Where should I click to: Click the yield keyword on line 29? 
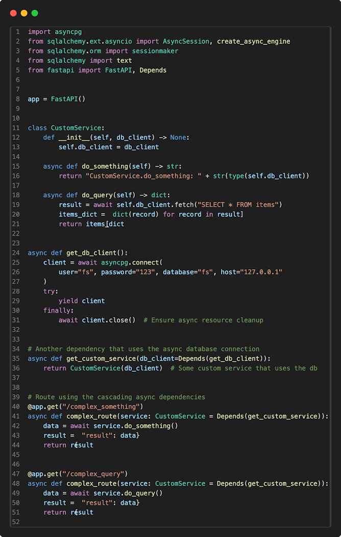tap(68, 301)
